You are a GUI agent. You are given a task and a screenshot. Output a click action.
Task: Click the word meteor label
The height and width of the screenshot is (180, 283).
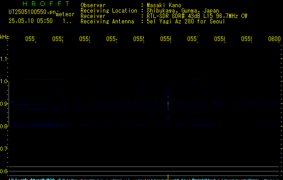(65, 14)
